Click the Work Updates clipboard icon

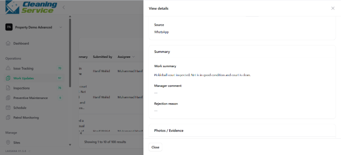[8, 78]
